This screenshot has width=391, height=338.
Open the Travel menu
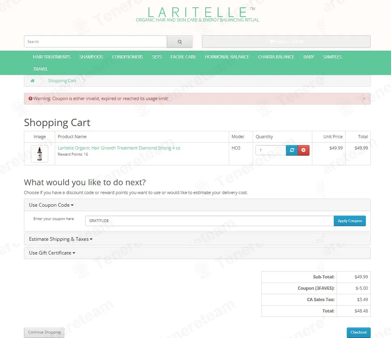tap(41, 69)
